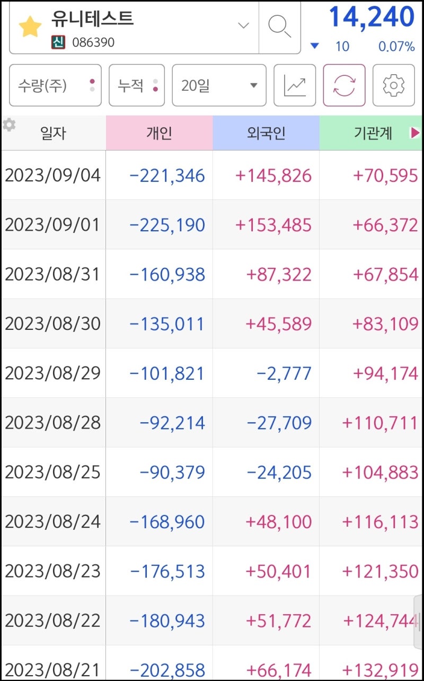Open stock search with magnifier icon
Viewport: 424px width, 681px height.
[279, 26]
